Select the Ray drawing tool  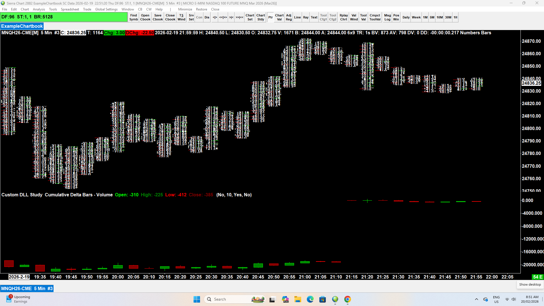tap(306, 17)
